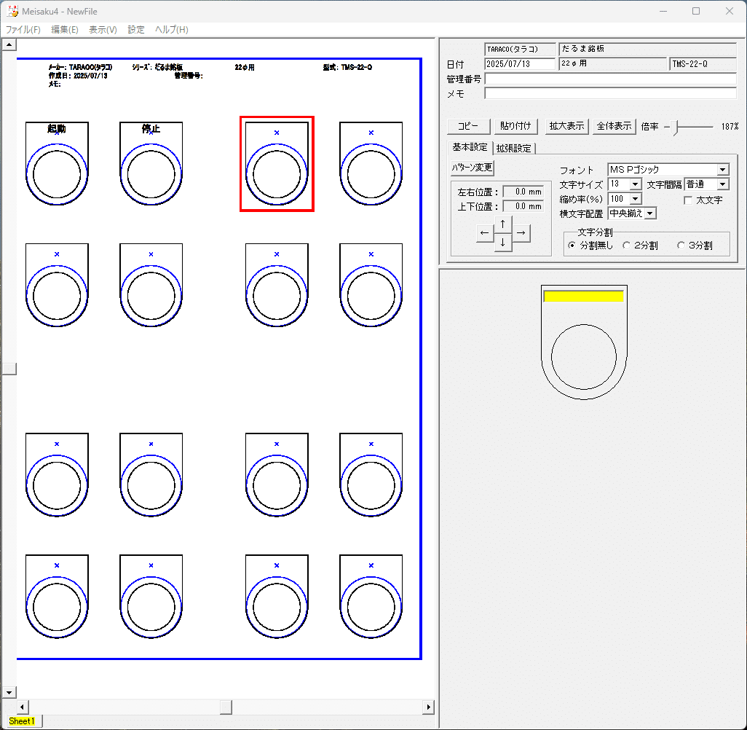The height and width of the screenshot is (730, 747).
Task: Switch to the 基本設定 tab
Action: click(x=470, y=147)
